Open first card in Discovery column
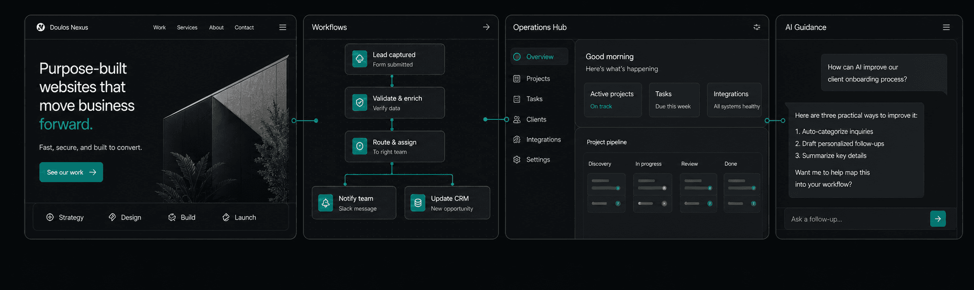The width and height of the screenshot is (974, 290). click(x=606, y=184)
